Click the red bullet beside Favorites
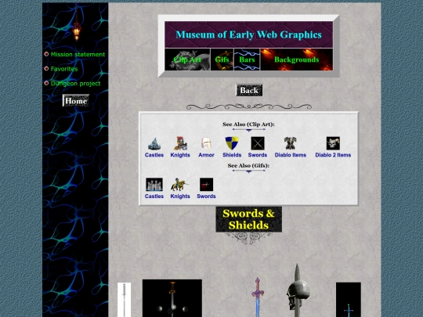423x317 pixels. click(x=46, y=69)
